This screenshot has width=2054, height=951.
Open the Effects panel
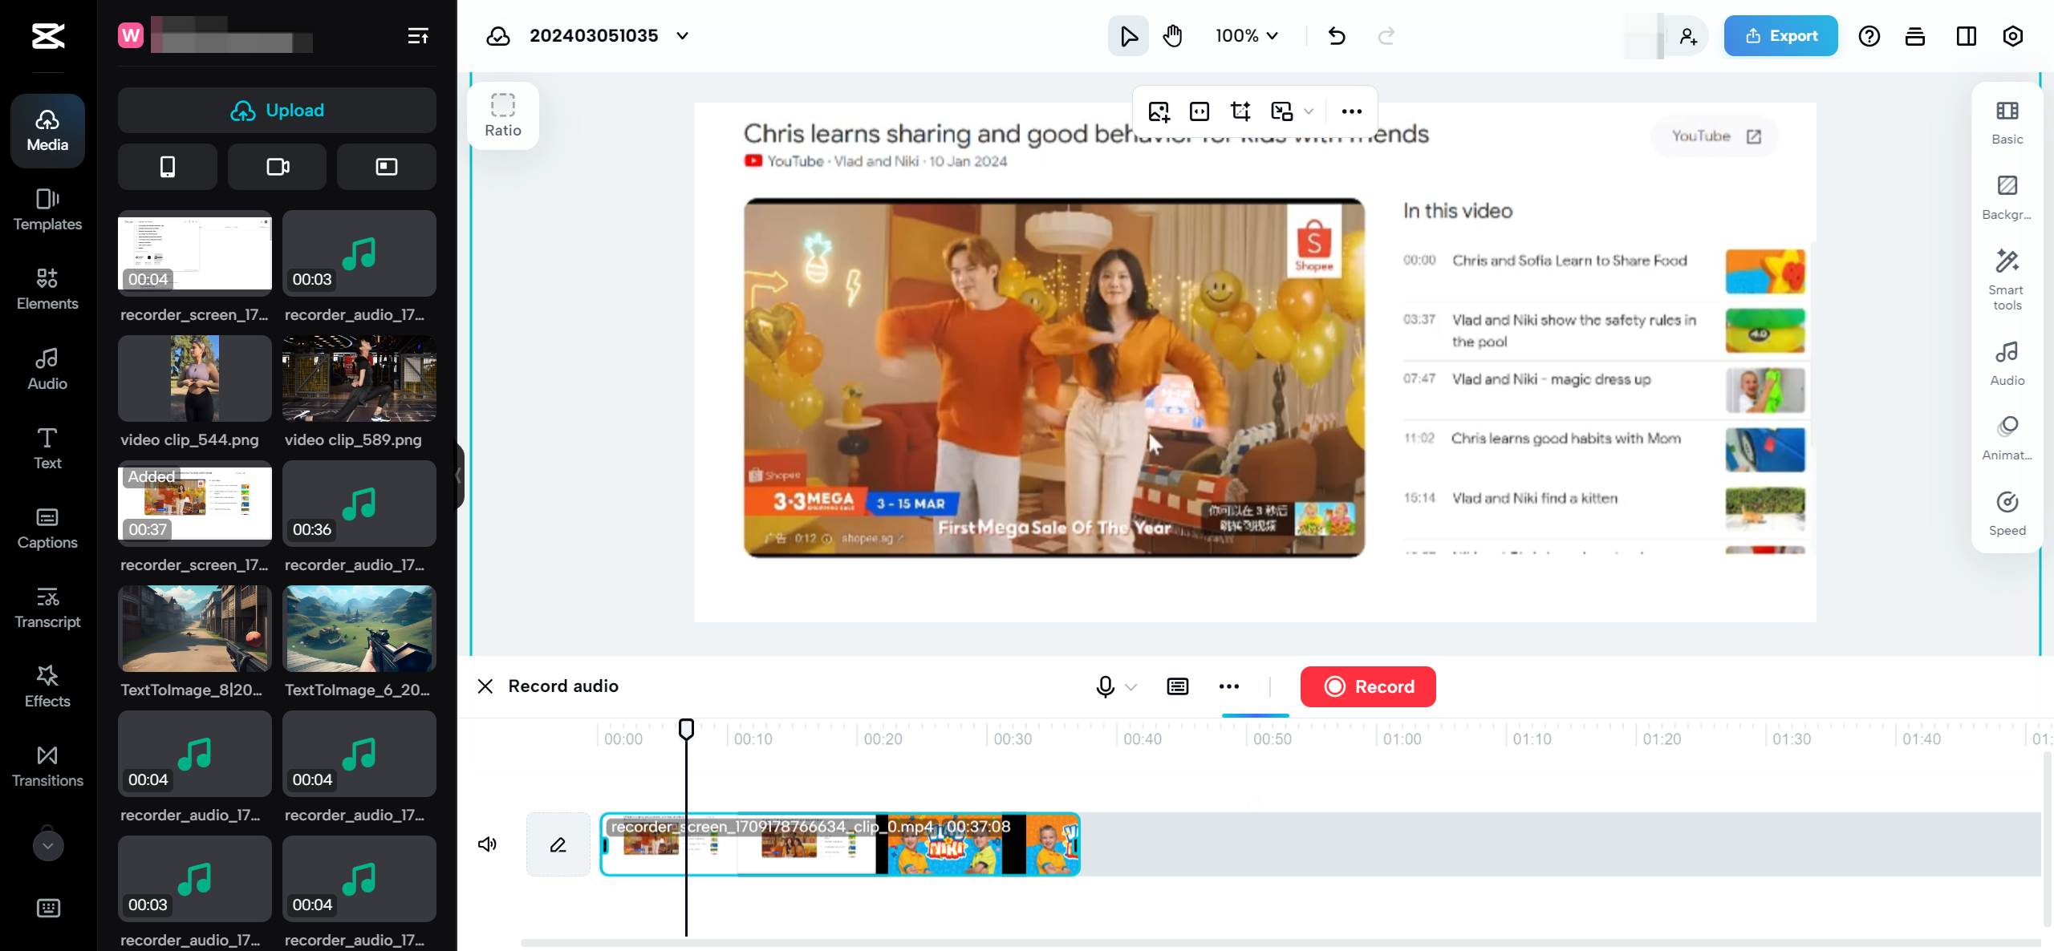47,686
